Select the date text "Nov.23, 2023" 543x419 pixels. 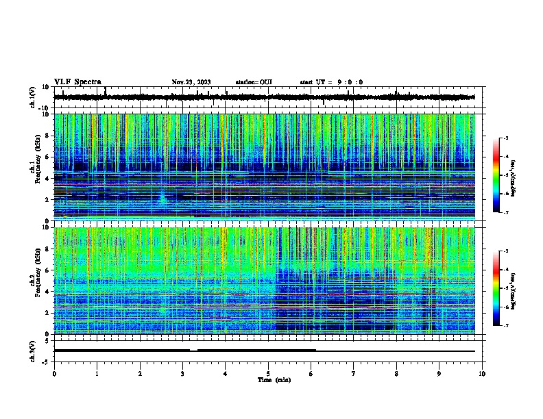coord(191,82)
